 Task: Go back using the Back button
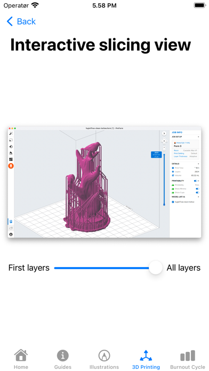point(21,21)
